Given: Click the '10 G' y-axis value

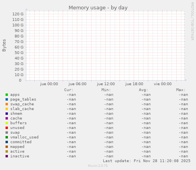Looking at the screenshot, I should click(19, 75).
